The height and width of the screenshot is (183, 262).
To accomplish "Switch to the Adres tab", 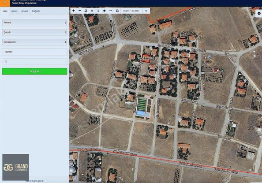I will (x=14, y=11).
